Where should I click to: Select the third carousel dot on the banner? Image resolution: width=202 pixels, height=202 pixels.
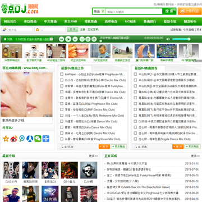(x=29, y=113)
